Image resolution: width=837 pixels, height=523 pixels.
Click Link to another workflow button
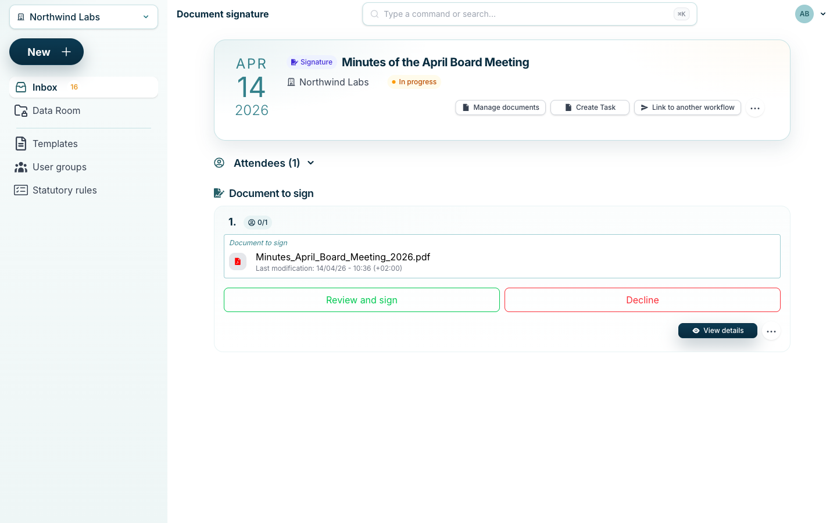(688, 108)
